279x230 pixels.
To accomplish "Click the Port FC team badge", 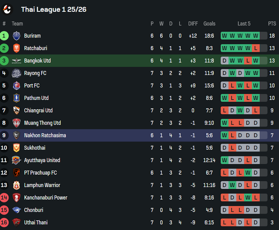I will [16, 86].
